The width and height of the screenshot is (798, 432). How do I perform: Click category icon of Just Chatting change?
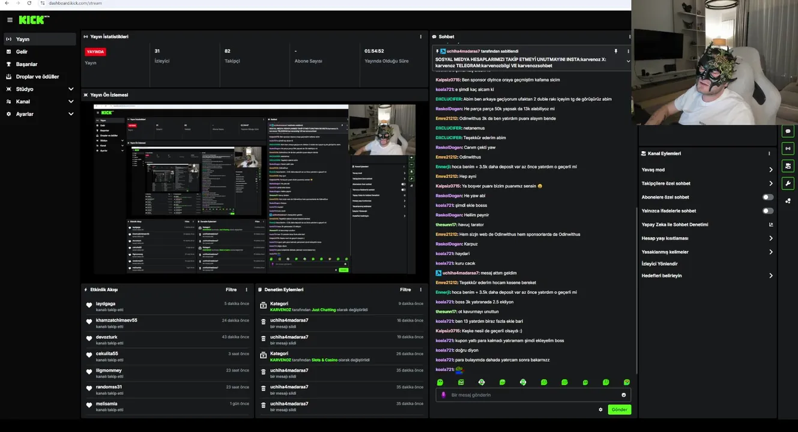[263, 305]
